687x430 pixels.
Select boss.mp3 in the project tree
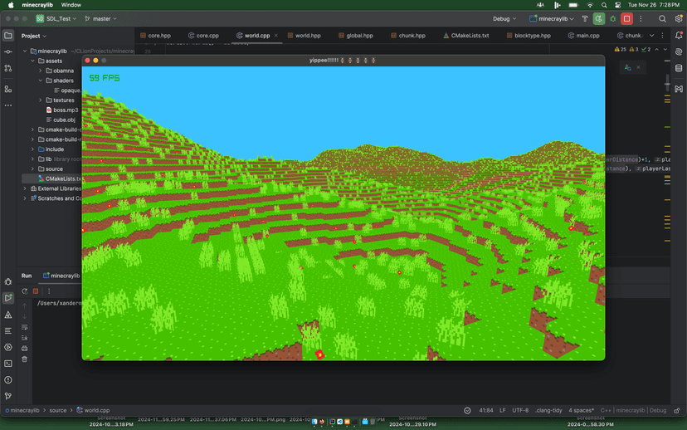(x=66, y=110)
